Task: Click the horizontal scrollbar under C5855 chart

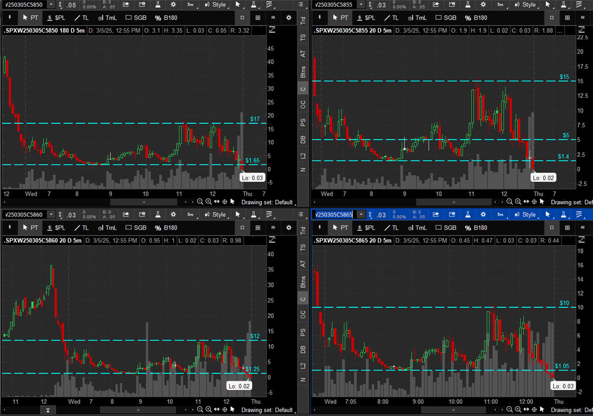Action: click(x=453, y=202)
